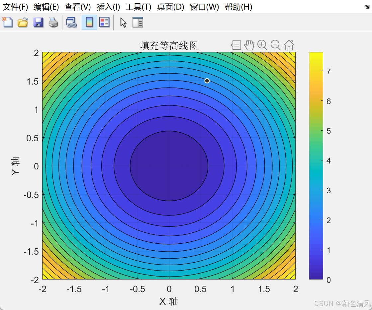Toggle the Insert Legend toolbar button
372x310 pixels.
pyautogui.click(x=104, y=22)
